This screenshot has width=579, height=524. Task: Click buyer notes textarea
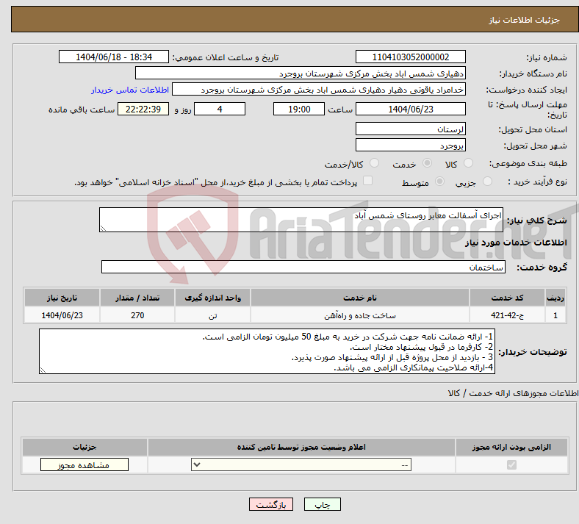[x=267, y=351]
